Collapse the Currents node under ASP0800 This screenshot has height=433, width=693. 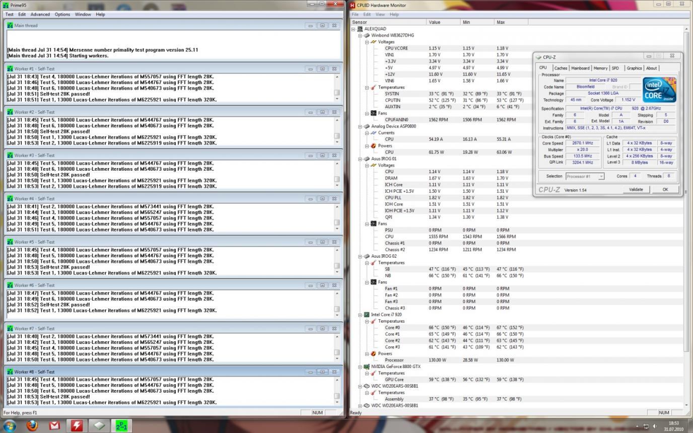367,133
